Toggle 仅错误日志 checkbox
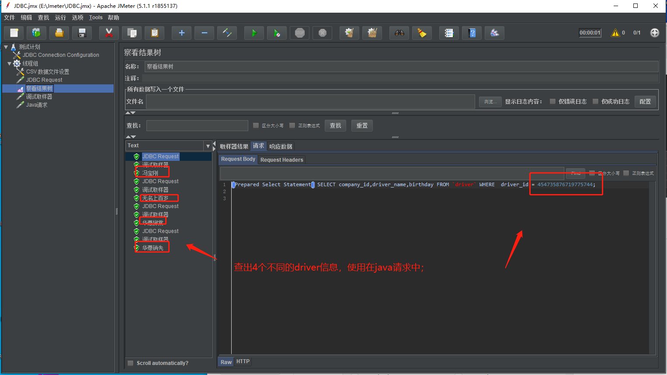The image size is (667, 375). click(552, 101)
